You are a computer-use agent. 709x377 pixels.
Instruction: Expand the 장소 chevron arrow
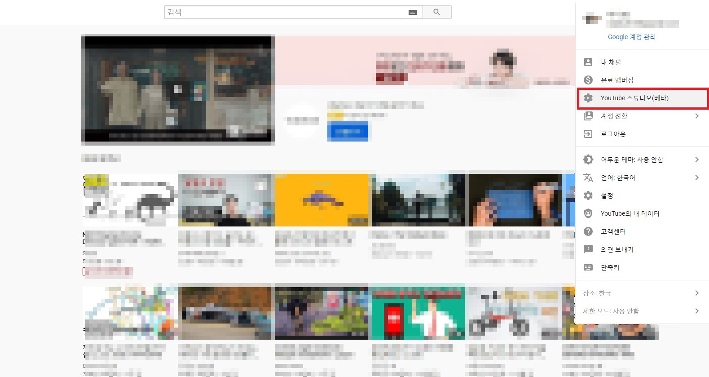pyautogui.click(x=697, y=293)
